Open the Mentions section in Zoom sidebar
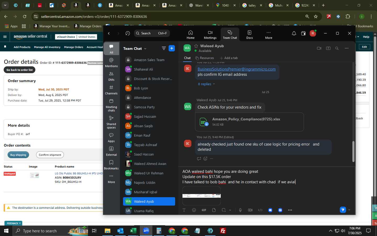 point(111,63)
